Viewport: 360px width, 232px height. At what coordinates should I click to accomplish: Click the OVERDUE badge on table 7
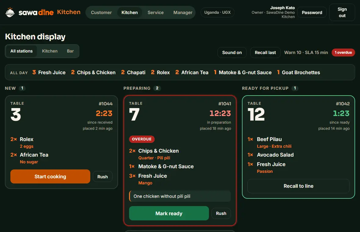pyautogui.click(x=142, y=139)
